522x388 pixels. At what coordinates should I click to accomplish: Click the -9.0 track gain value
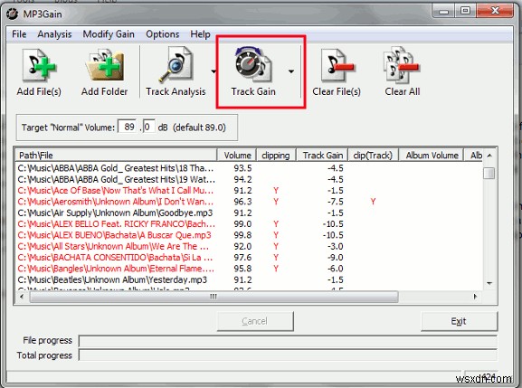coord(335,258)
